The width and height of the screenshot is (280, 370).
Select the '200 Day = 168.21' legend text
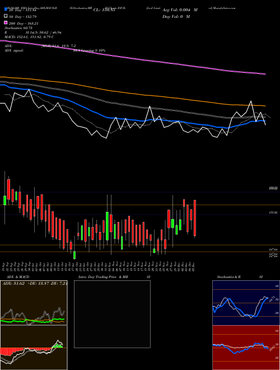(x=24, y=24)
